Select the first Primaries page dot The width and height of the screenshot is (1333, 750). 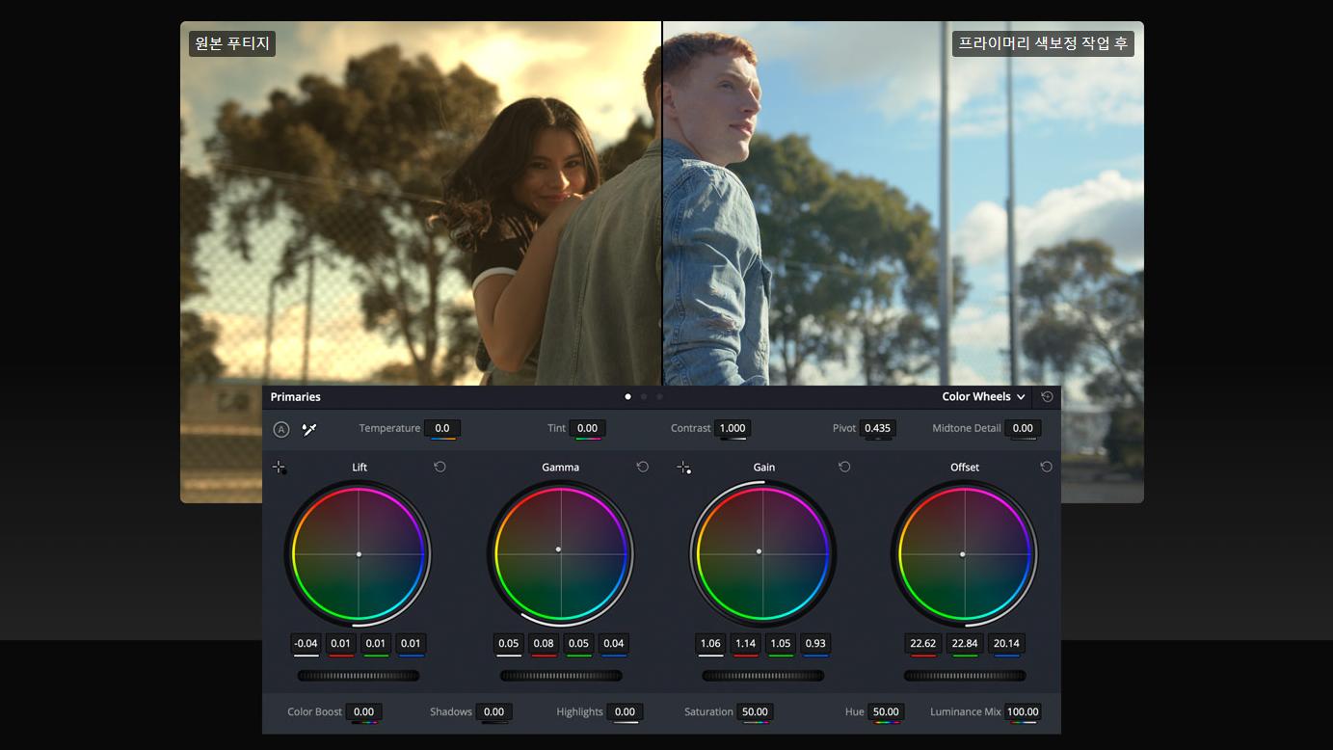click(627, 396)
